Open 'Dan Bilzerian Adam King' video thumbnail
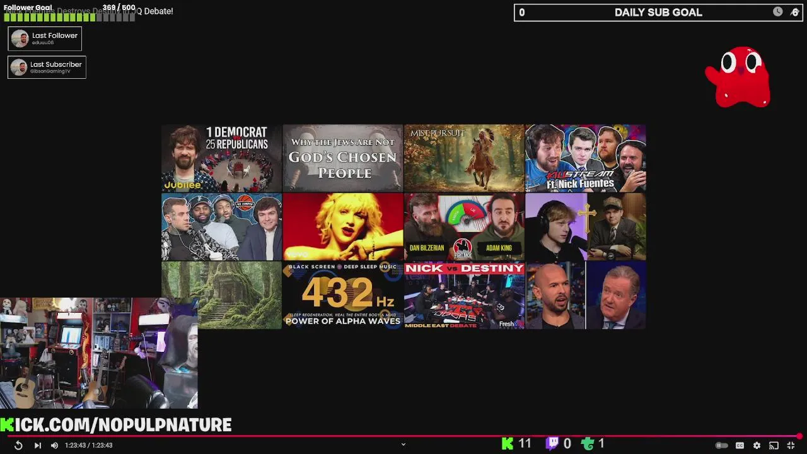Image resolution: width=807 pixels, height=454 pixels. tap(464, 226)
